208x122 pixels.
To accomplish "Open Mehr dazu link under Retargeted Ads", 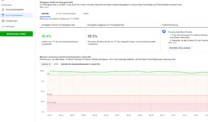I will point(44,7).
